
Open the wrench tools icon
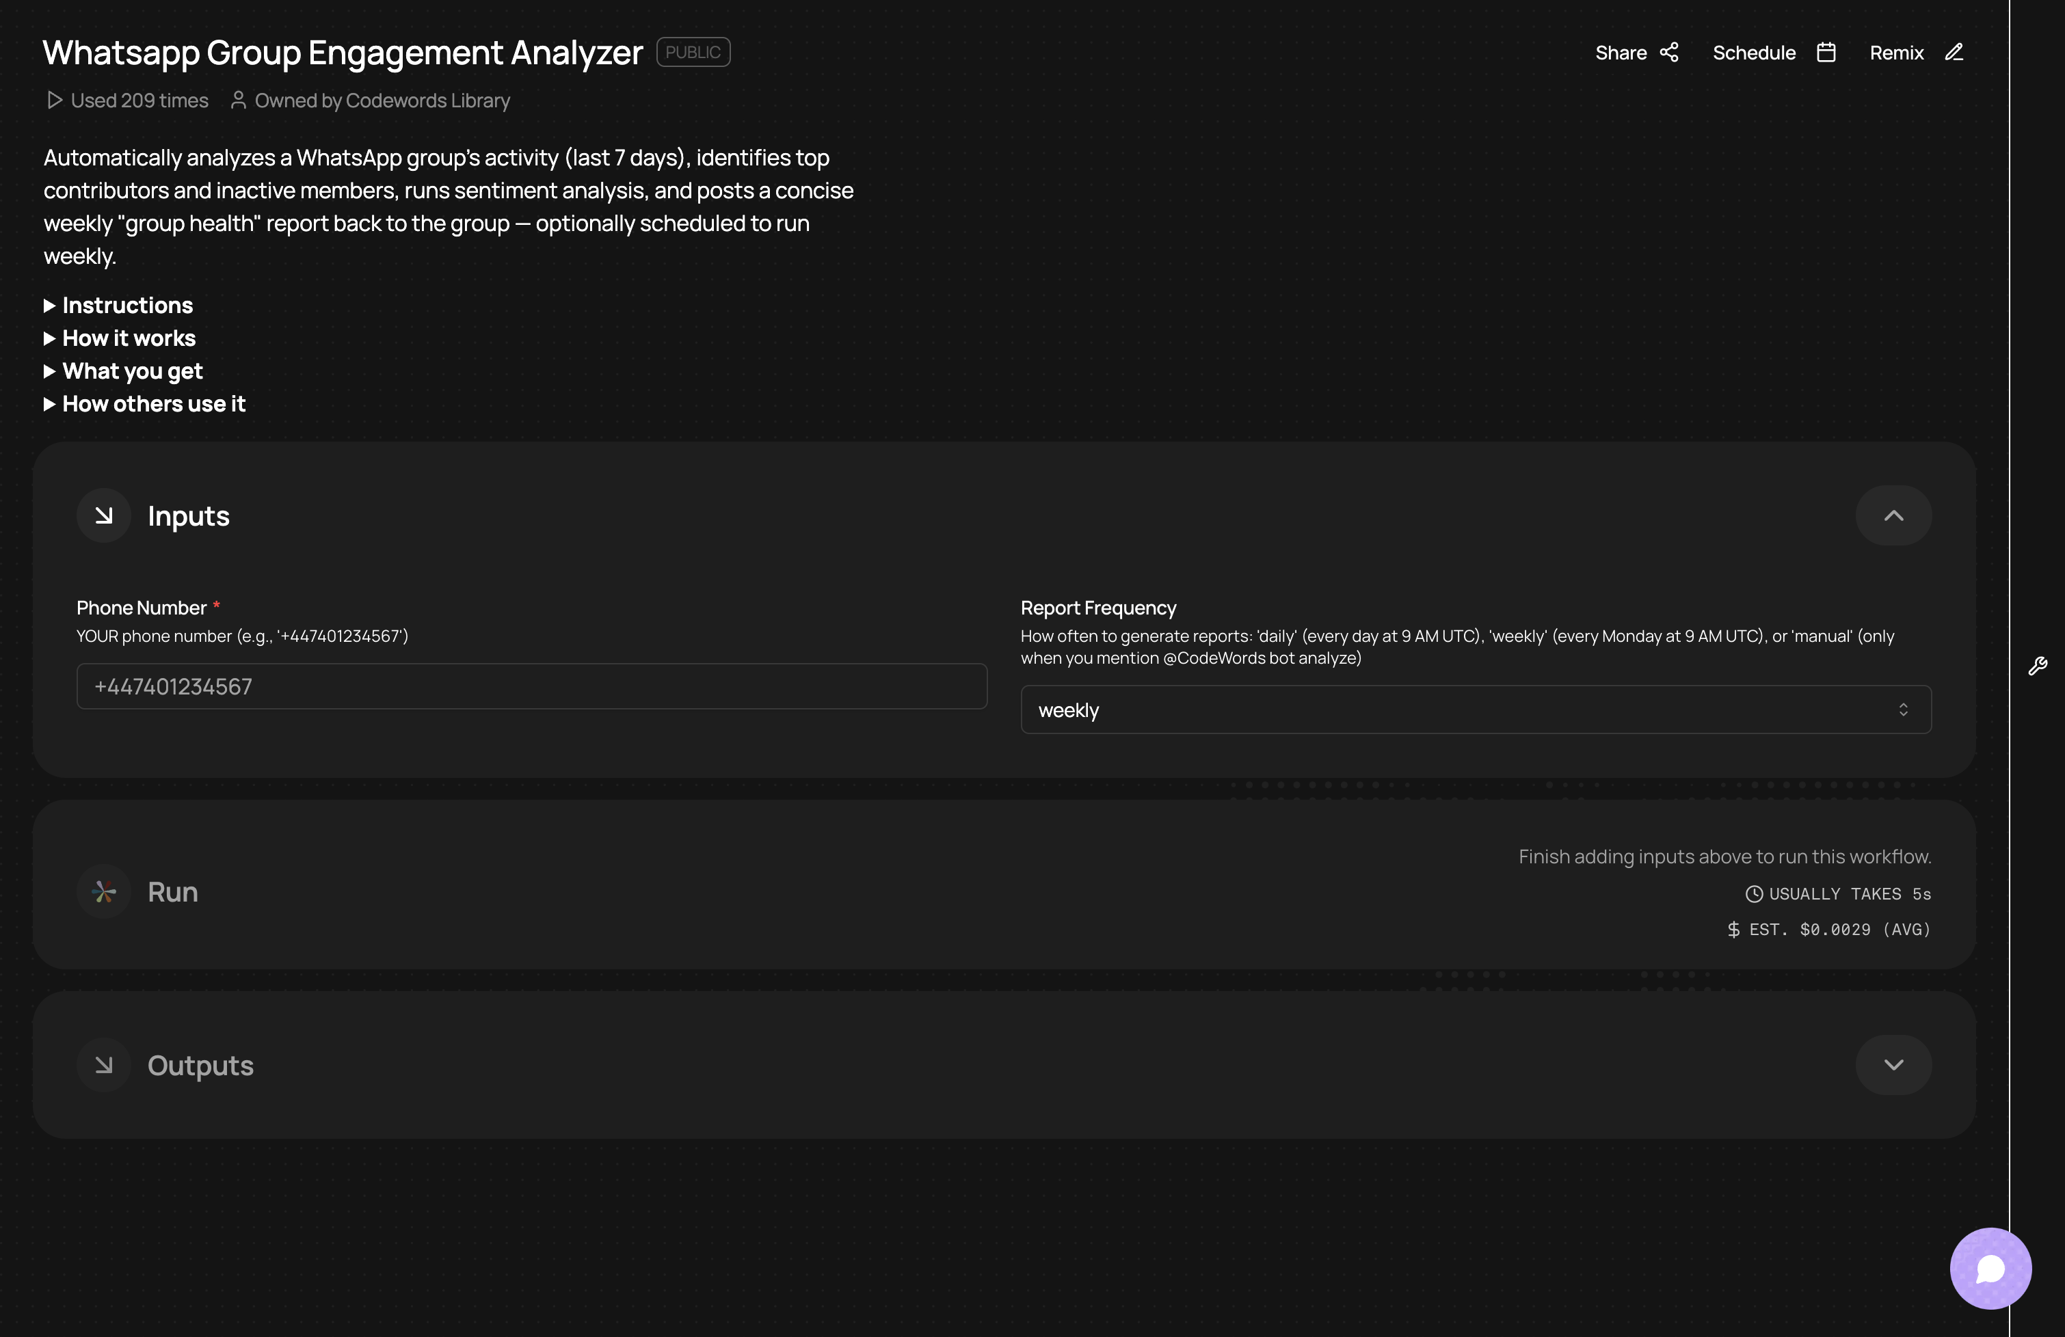2037,666
